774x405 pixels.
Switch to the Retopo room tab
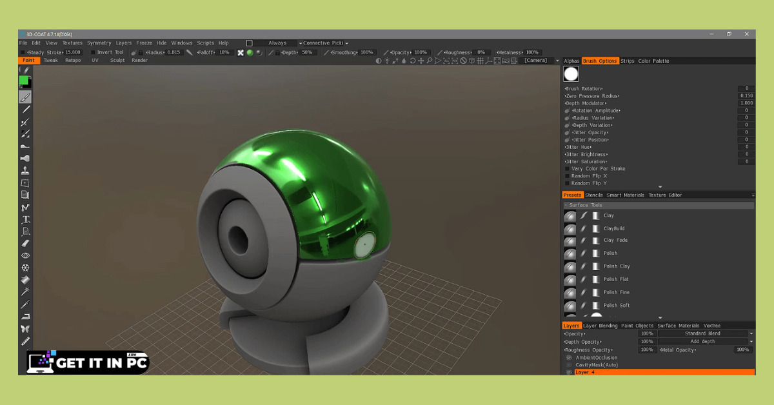73,60
